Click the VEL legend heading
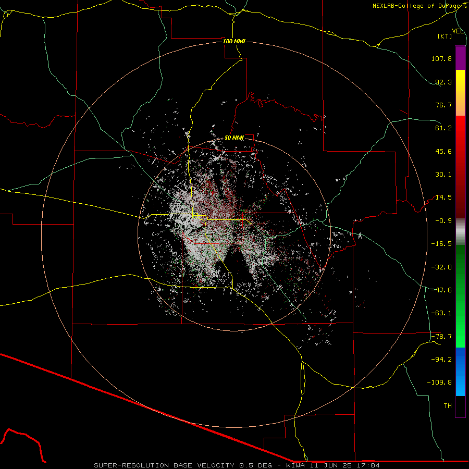The height and width of the screenshot is (469, 469). (458, 31)
